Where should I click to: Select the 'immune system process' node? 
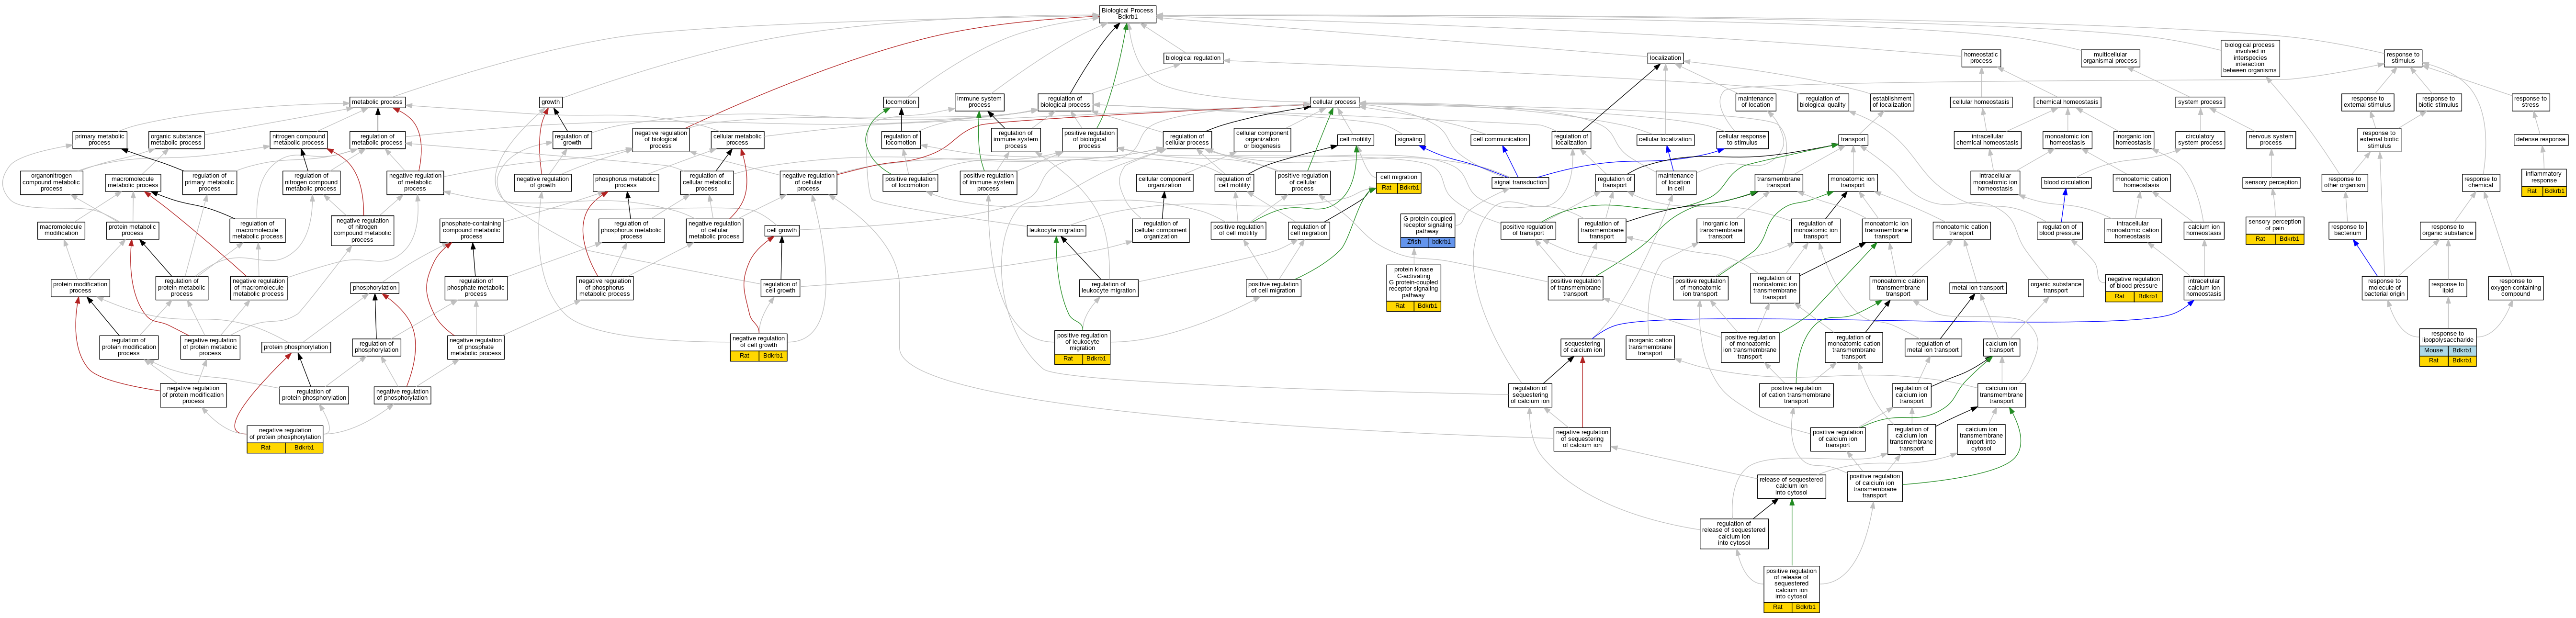click(979, 102)
